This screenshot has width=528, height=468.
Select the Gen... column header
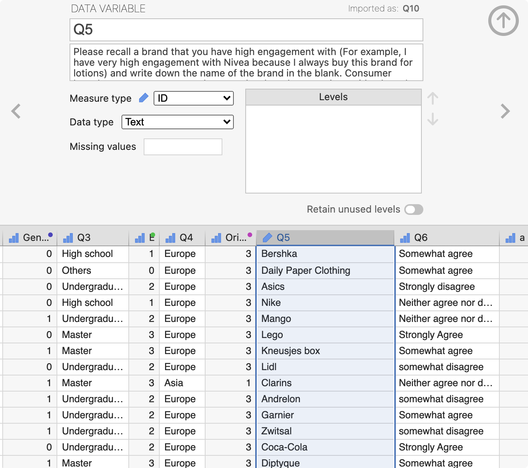[30, 238]
